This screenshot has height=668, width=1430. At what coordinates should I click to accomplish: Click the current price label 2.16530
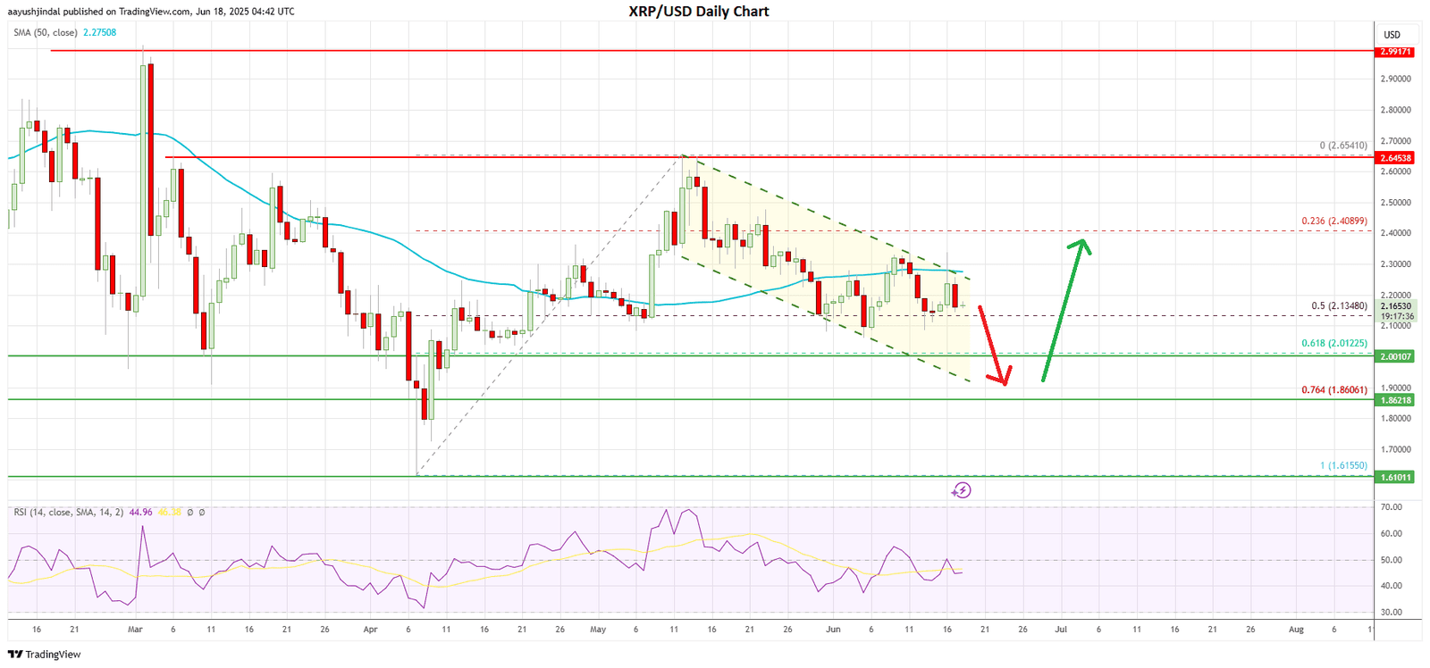pyautogui.click(x=1395, y=306)
